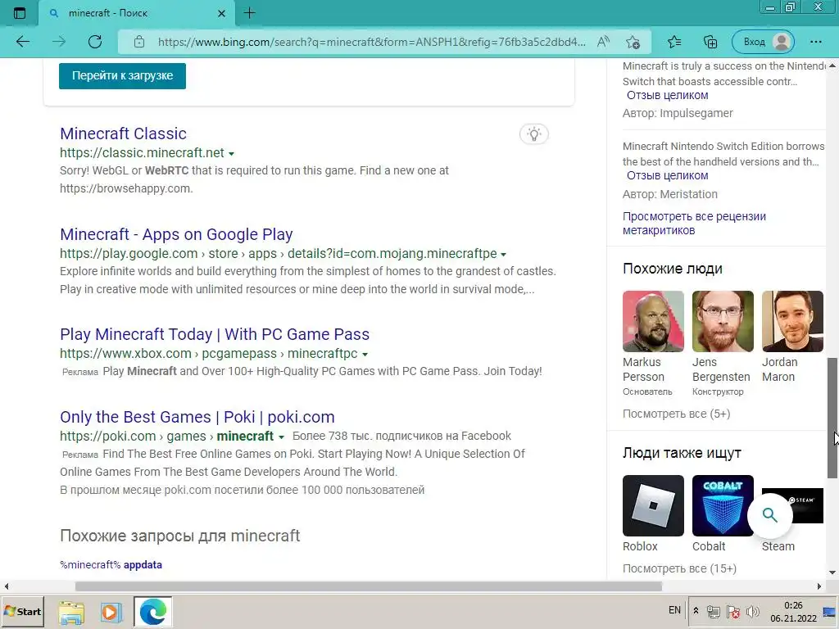Click the EN language indicator
839x629 pixels.
pos(675,609)
